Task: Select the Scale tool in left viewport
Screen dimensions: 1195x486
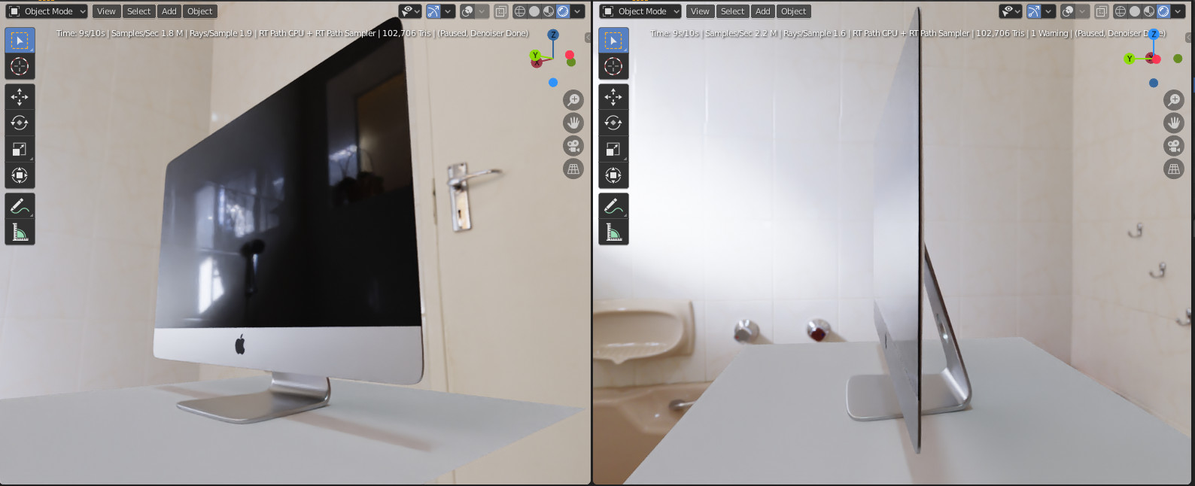Action: tap(20, 150)
